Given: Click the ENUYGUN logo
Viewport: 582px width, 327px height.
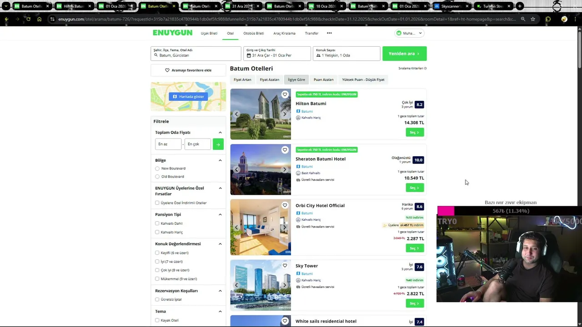Looking at the screenshot, I should [172, 33].
